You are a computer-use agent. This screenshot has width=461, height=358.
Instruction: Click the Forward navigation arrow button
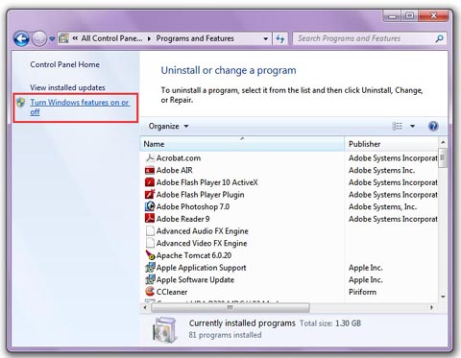(39, 39)
